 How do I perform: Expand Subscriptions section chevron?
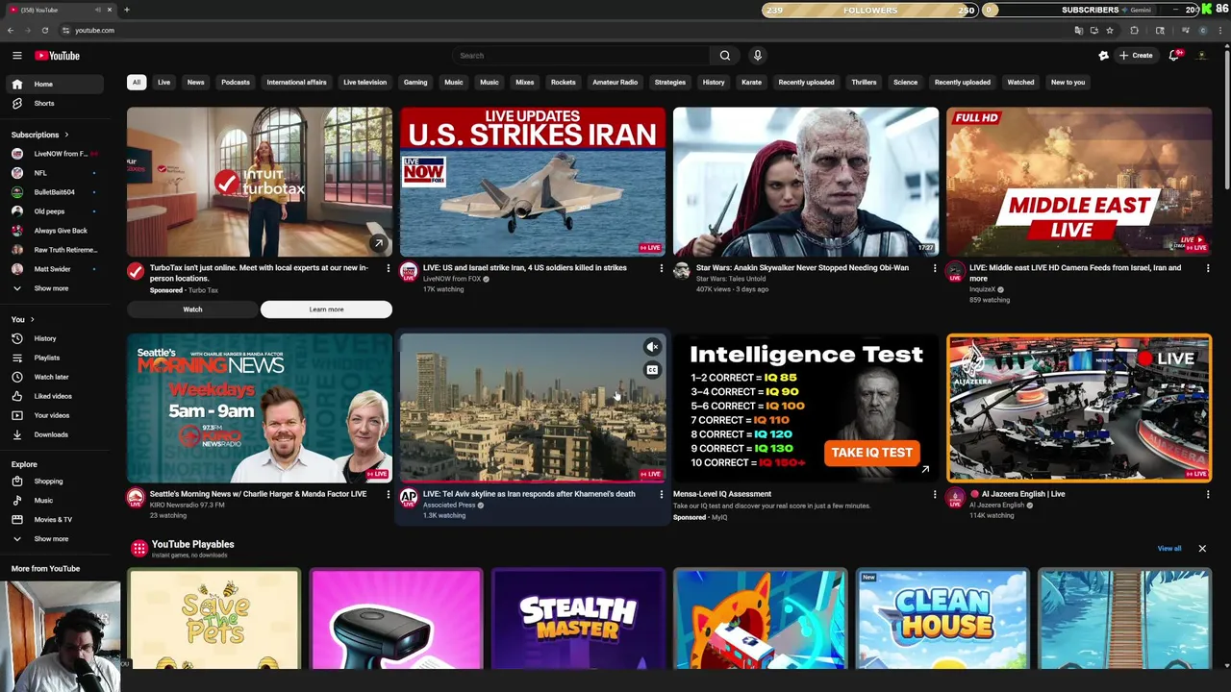(x=66, y=135)
